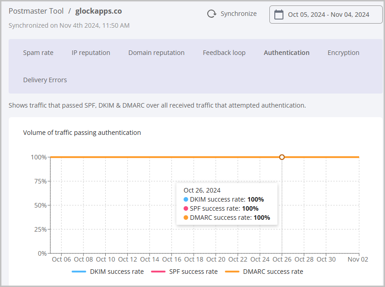This screenshot has width=385, height=287.
Task: Select the Domain reputation tab
Action: (x=156, y=53)
